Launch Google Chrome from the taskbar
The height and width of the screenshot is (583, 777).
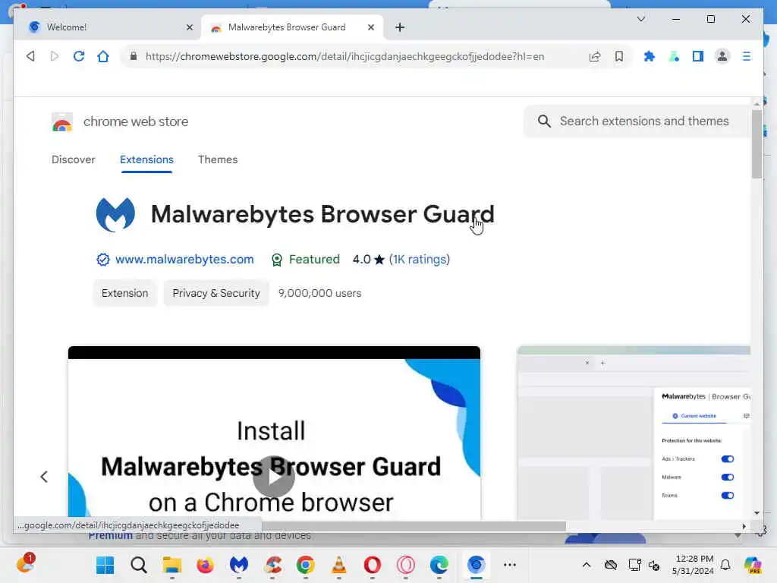[305, 565]
